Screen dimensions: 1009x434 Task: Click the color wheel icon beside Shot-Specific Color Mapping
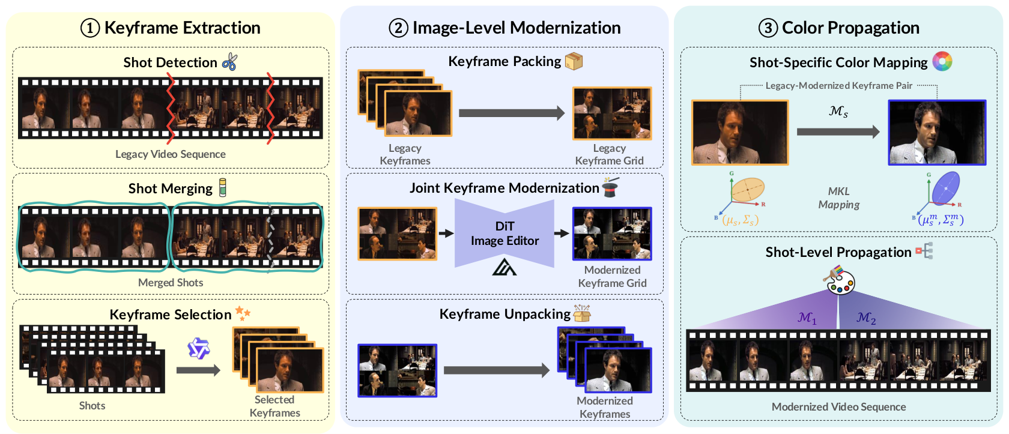942,61
